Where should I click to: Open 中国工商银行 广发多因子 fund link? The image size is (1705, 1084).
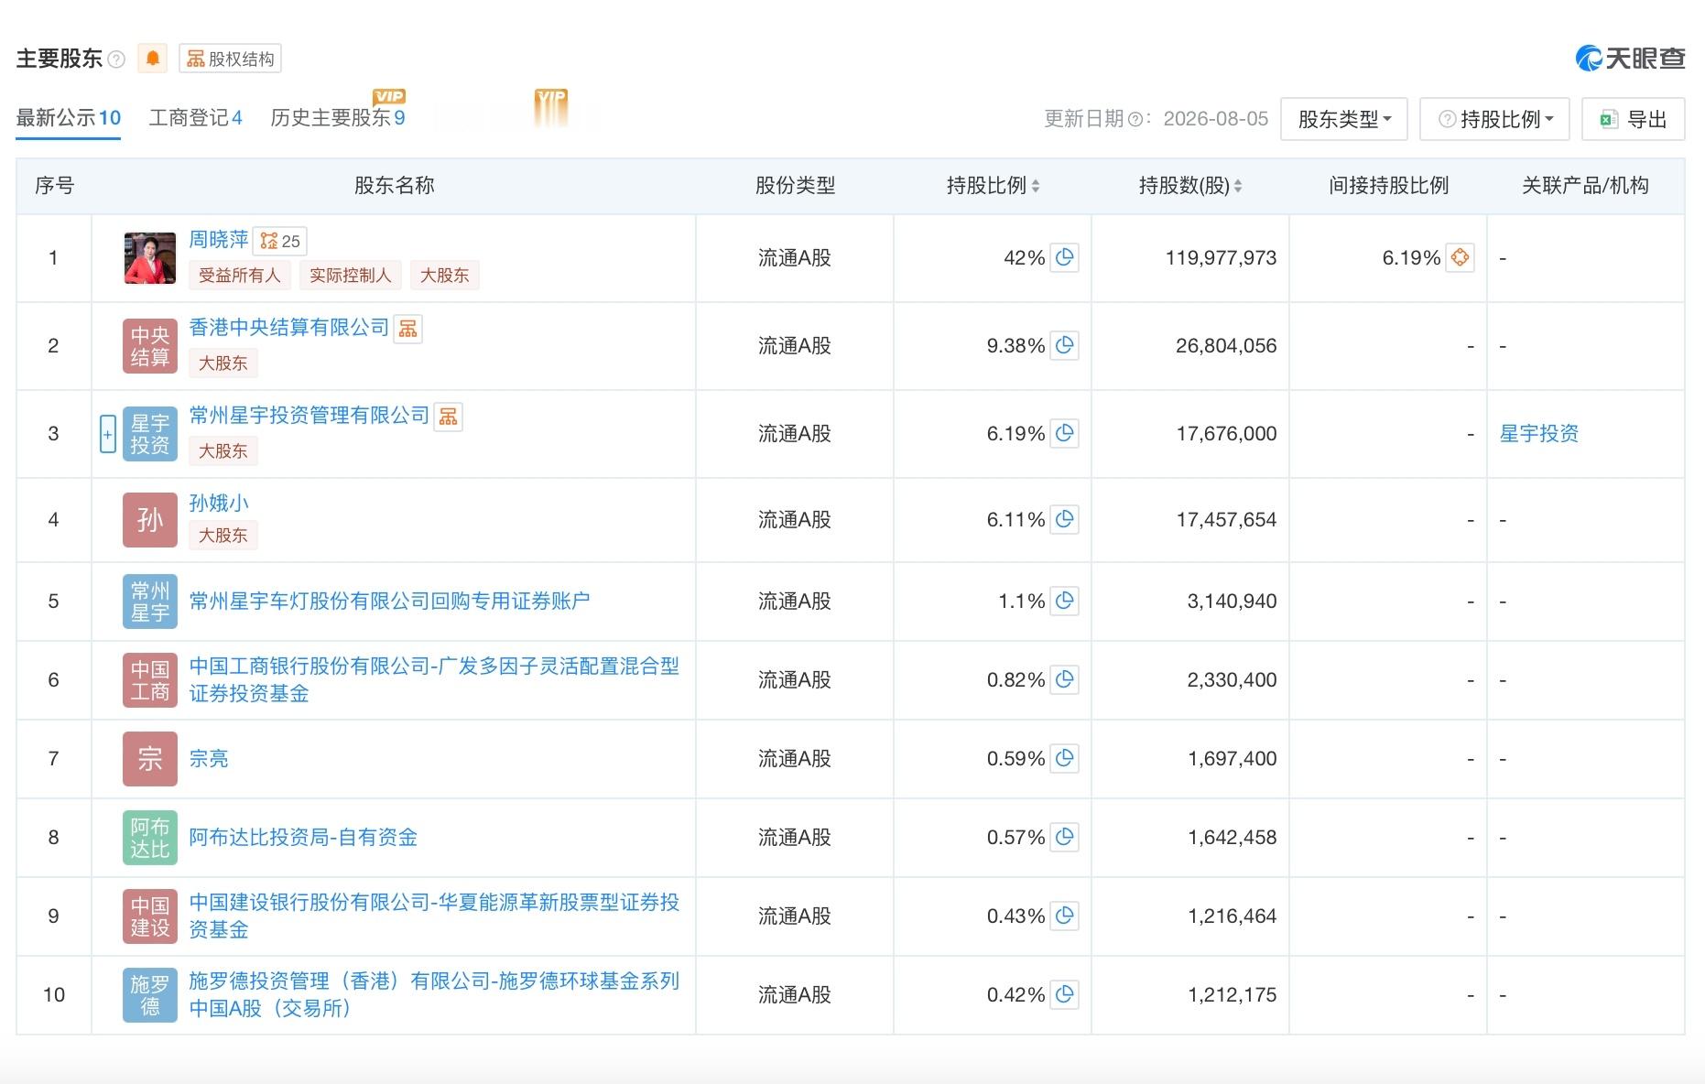(434, 679)
